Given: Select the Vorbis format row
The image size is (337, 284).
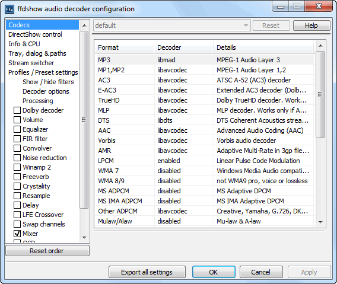Looking at the screenshot, I should [204, 141].
